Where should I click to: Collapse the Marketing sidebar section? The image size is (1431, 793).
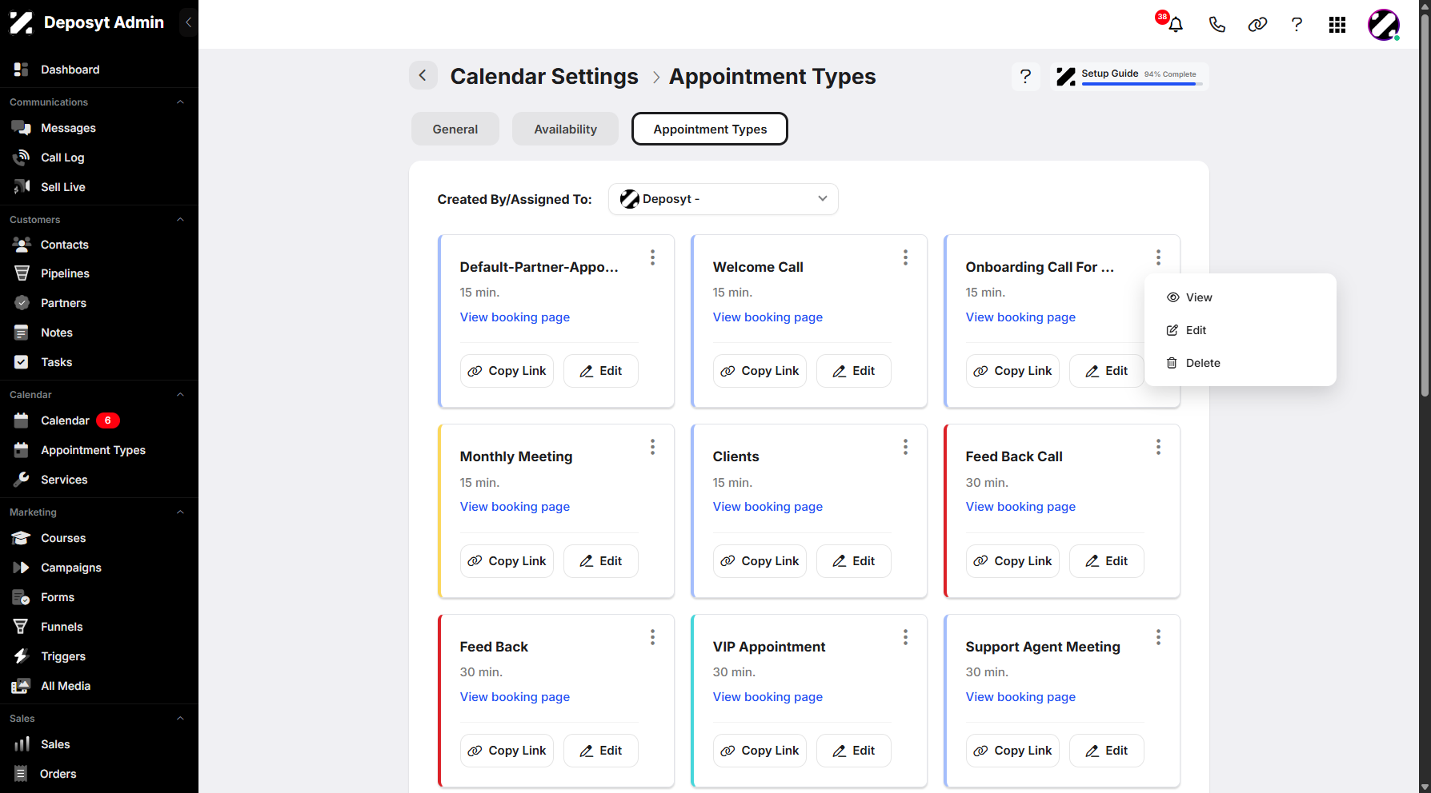(180, 512)
